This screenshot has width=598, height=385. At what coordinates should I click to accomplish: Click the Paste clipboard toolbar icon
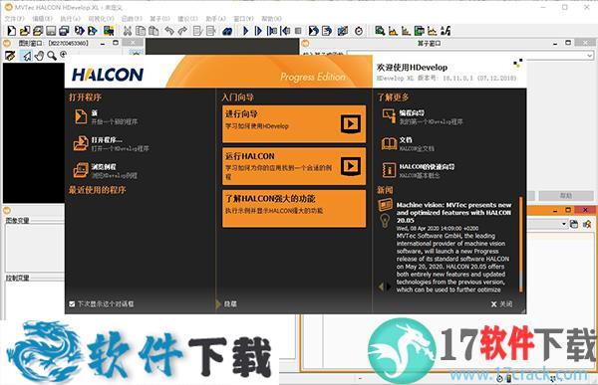(153, 31)
